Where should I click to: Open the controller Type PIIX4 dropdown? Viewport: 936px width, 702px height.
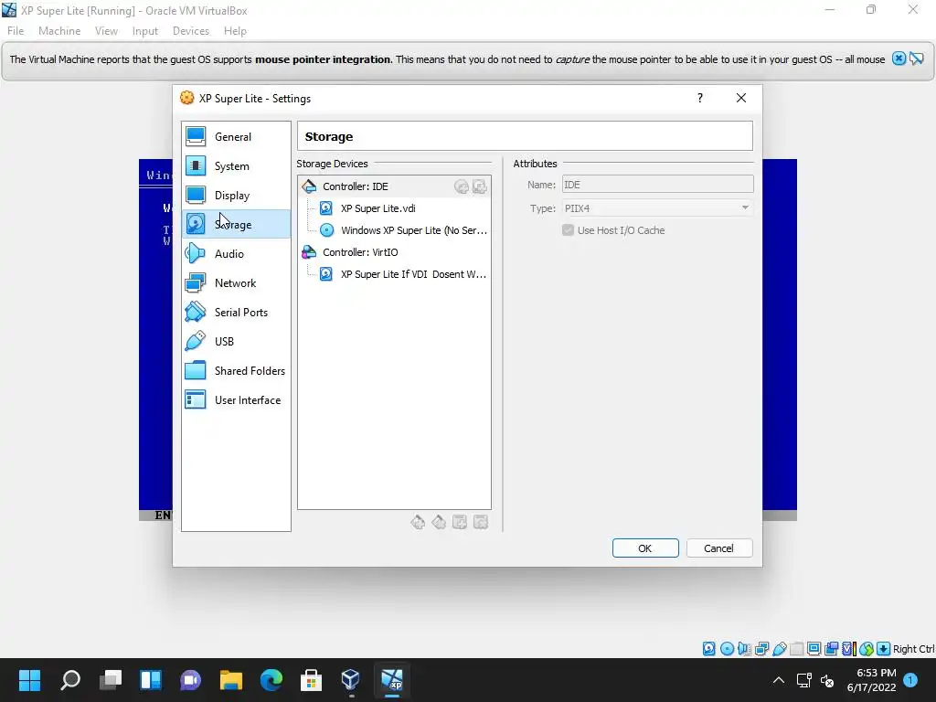coord(657,208)
